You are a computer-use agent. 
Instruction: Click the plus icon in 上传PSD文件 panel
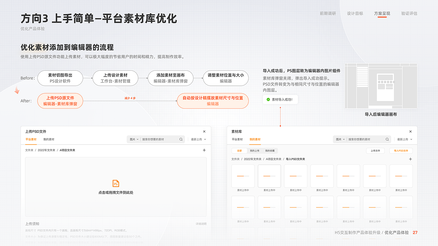[x=204, y=150]
